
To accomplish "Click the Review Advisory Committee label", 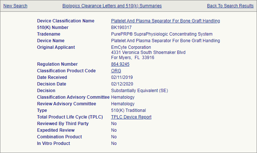I will (x=66, y=104).
